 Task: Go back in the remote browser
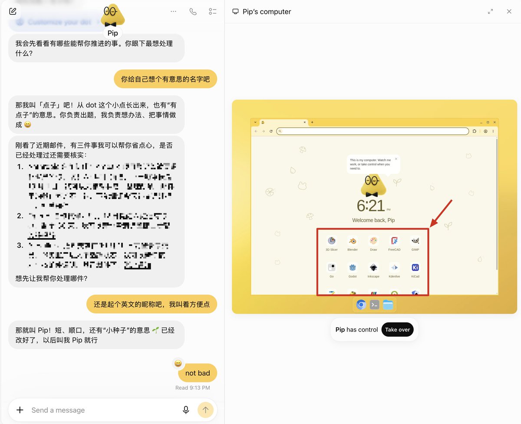pyautogui.click(x=256, y=131)
